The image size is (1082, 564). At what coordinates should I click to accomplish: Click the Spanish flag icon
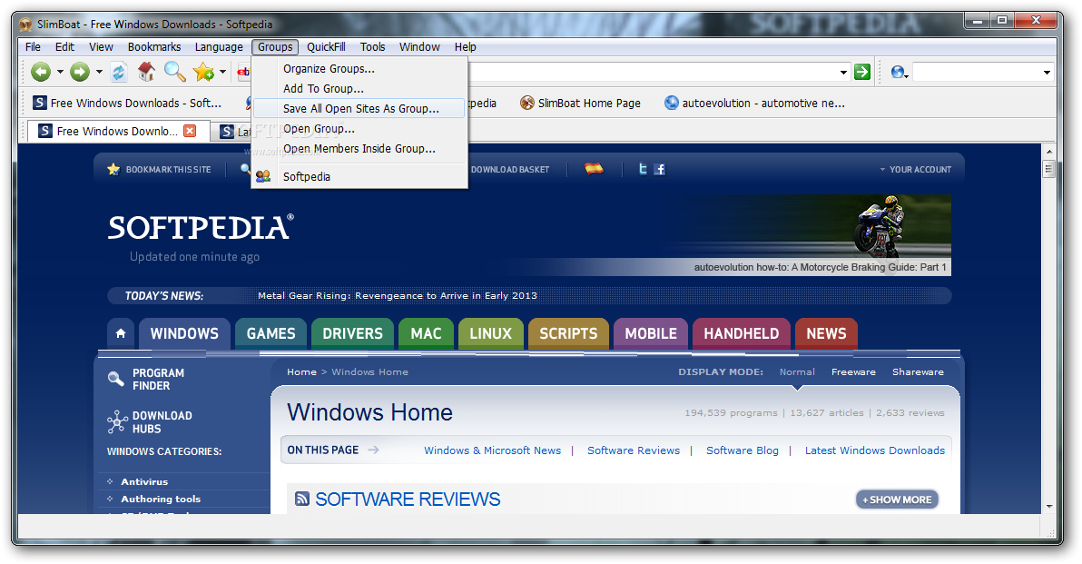[x=594, y=168]
